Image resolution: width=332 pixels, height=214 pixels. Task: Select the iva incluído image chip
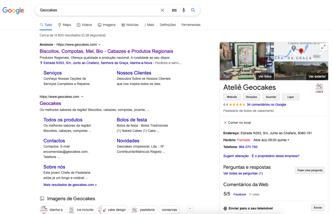tap(81, 209)
